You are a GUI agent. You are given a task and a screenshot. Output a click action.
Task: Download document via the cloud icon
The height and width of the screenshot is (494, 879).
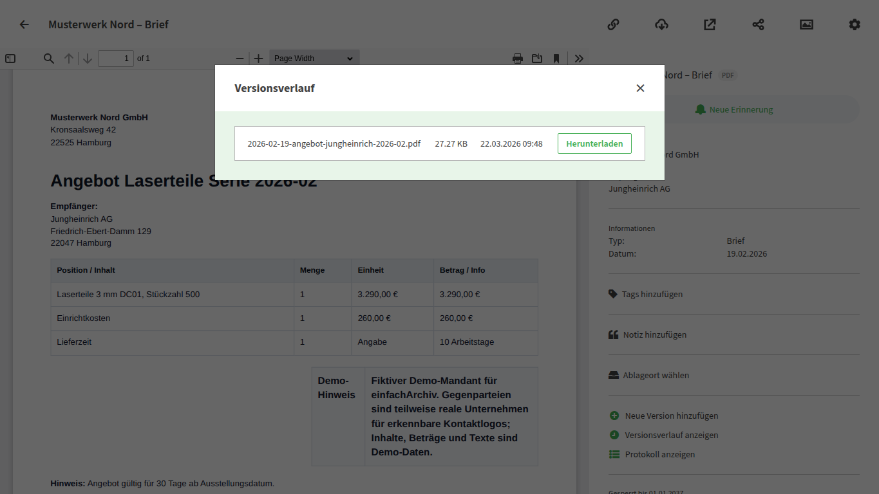[x=661, y=24]
